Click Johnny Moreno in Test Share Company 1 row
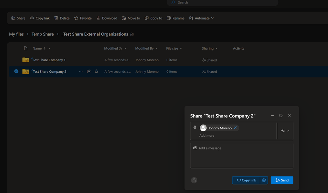328x193 pixels. pos(147,60)
